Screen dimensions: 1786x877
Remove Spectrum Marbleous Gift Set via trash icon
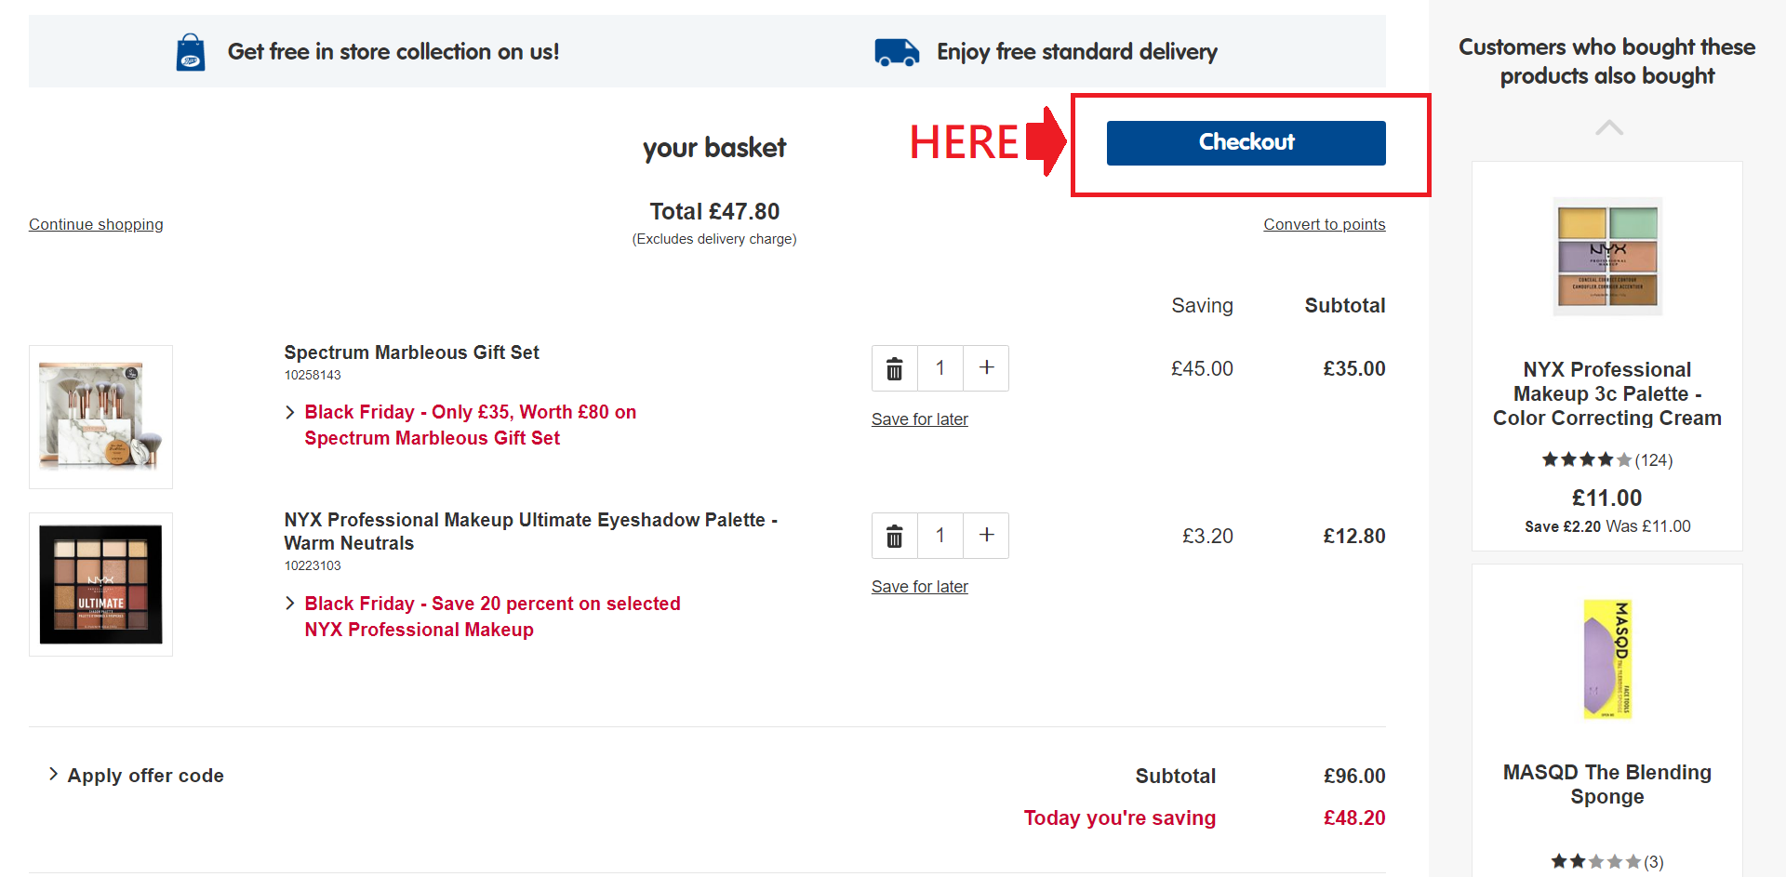(x=894, y=369)
